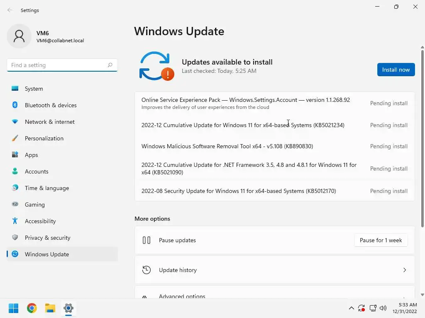
Task: Select the Malicious Software Removal Tool entry
Action: [275, 146]
